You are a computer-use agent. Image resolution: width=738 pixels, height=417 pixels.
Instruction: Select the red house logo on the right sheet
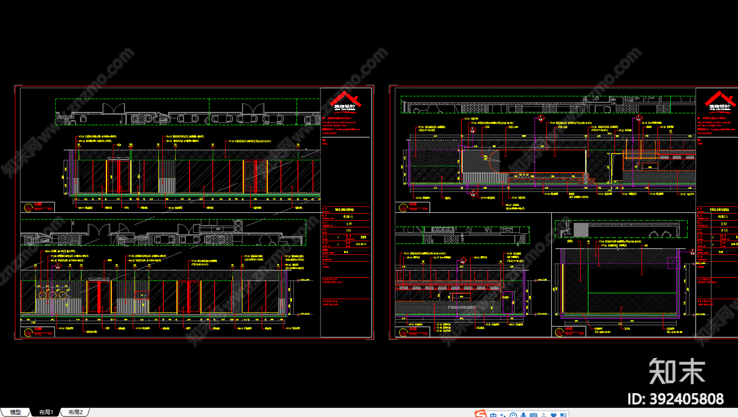[x=720, y=101]
